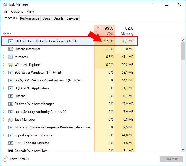This screenshot has width=186, height=166.
Task: Click the Fewer details circle arrow icon
Action: point(5,159)
